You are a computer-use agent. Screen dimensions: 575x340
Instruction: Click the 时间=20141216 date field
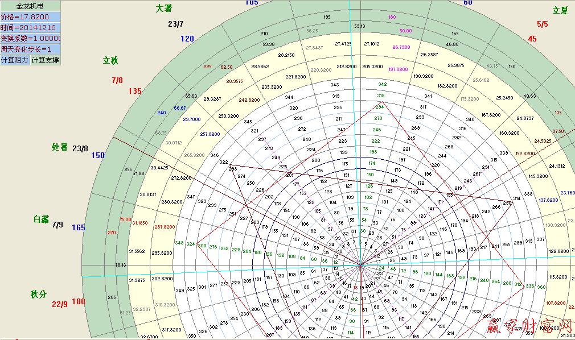point(30,27)
